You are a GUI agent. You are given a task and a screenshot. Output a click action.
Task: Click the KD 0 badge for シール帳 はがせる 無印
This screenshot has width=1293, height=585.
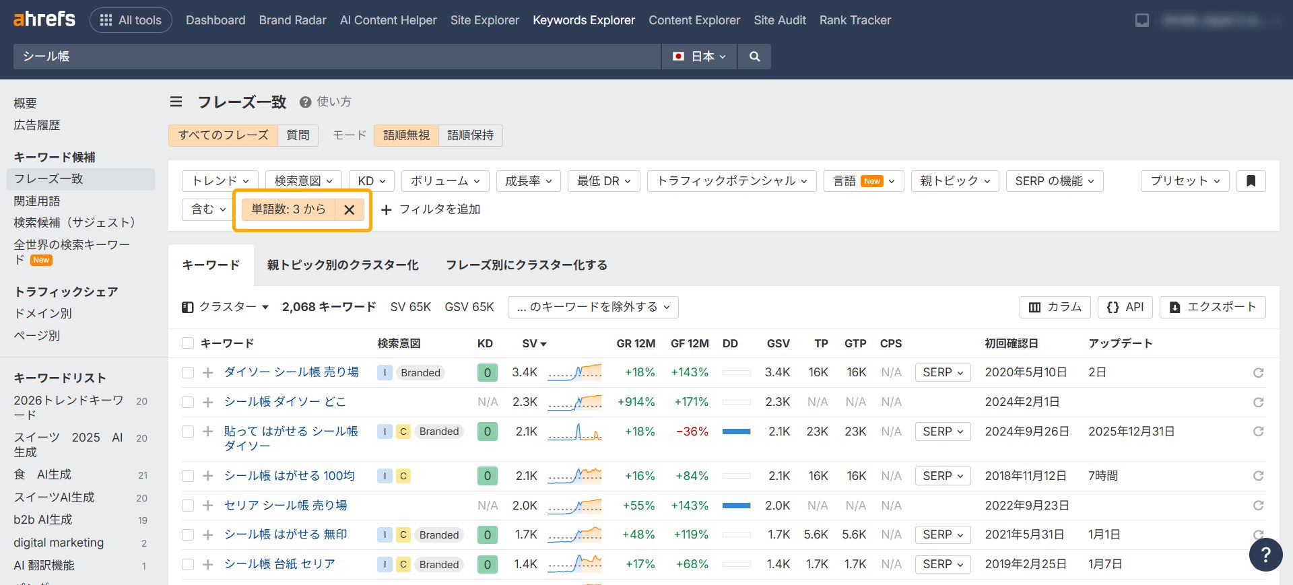[x=488, y=535]
